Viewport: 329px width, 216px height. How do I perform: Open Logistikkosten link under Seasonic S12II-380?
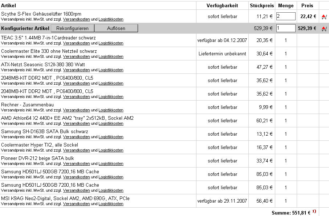tap(111, 70)
